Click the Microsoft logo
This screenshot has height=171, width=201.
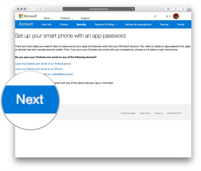pyautogui.click(x=28, y=16)
